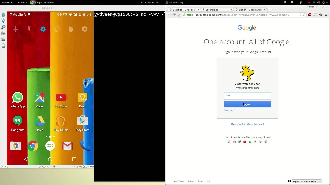This screenshot has height=185, width=330.
Task: Click the document icon in mirror sidebar
Action: (x=3, y=45)
